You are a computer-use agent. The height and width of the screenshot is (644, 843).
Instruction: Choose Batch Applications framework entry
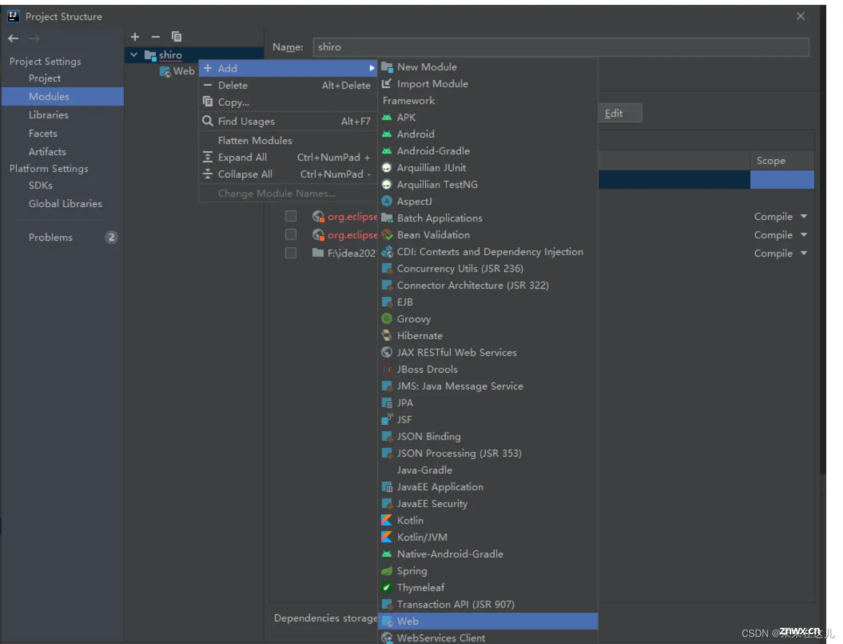pyautogui.click(x=488, y=218)
